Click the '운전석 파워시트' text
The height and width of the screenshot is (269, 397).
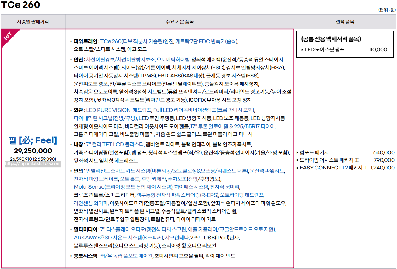coord(267,171)
